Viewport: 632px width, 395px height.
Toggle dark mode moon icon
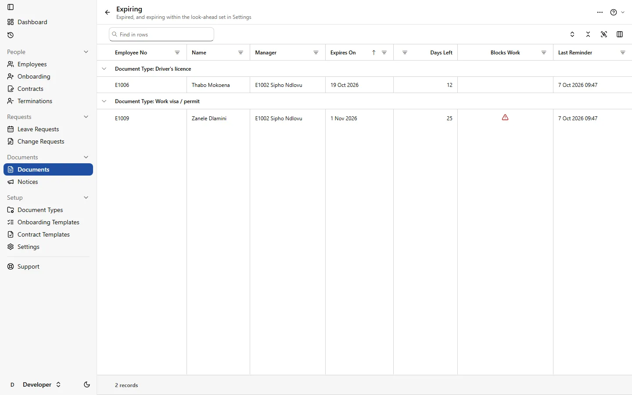coord(87,384)
